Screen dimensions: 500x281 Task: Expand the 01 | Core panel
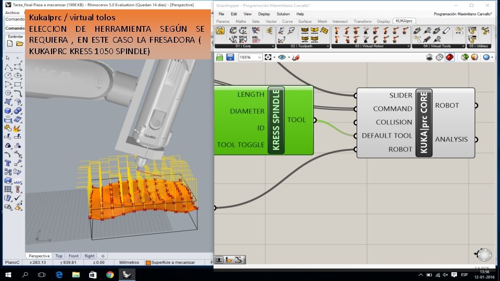[x=273, y=46]
